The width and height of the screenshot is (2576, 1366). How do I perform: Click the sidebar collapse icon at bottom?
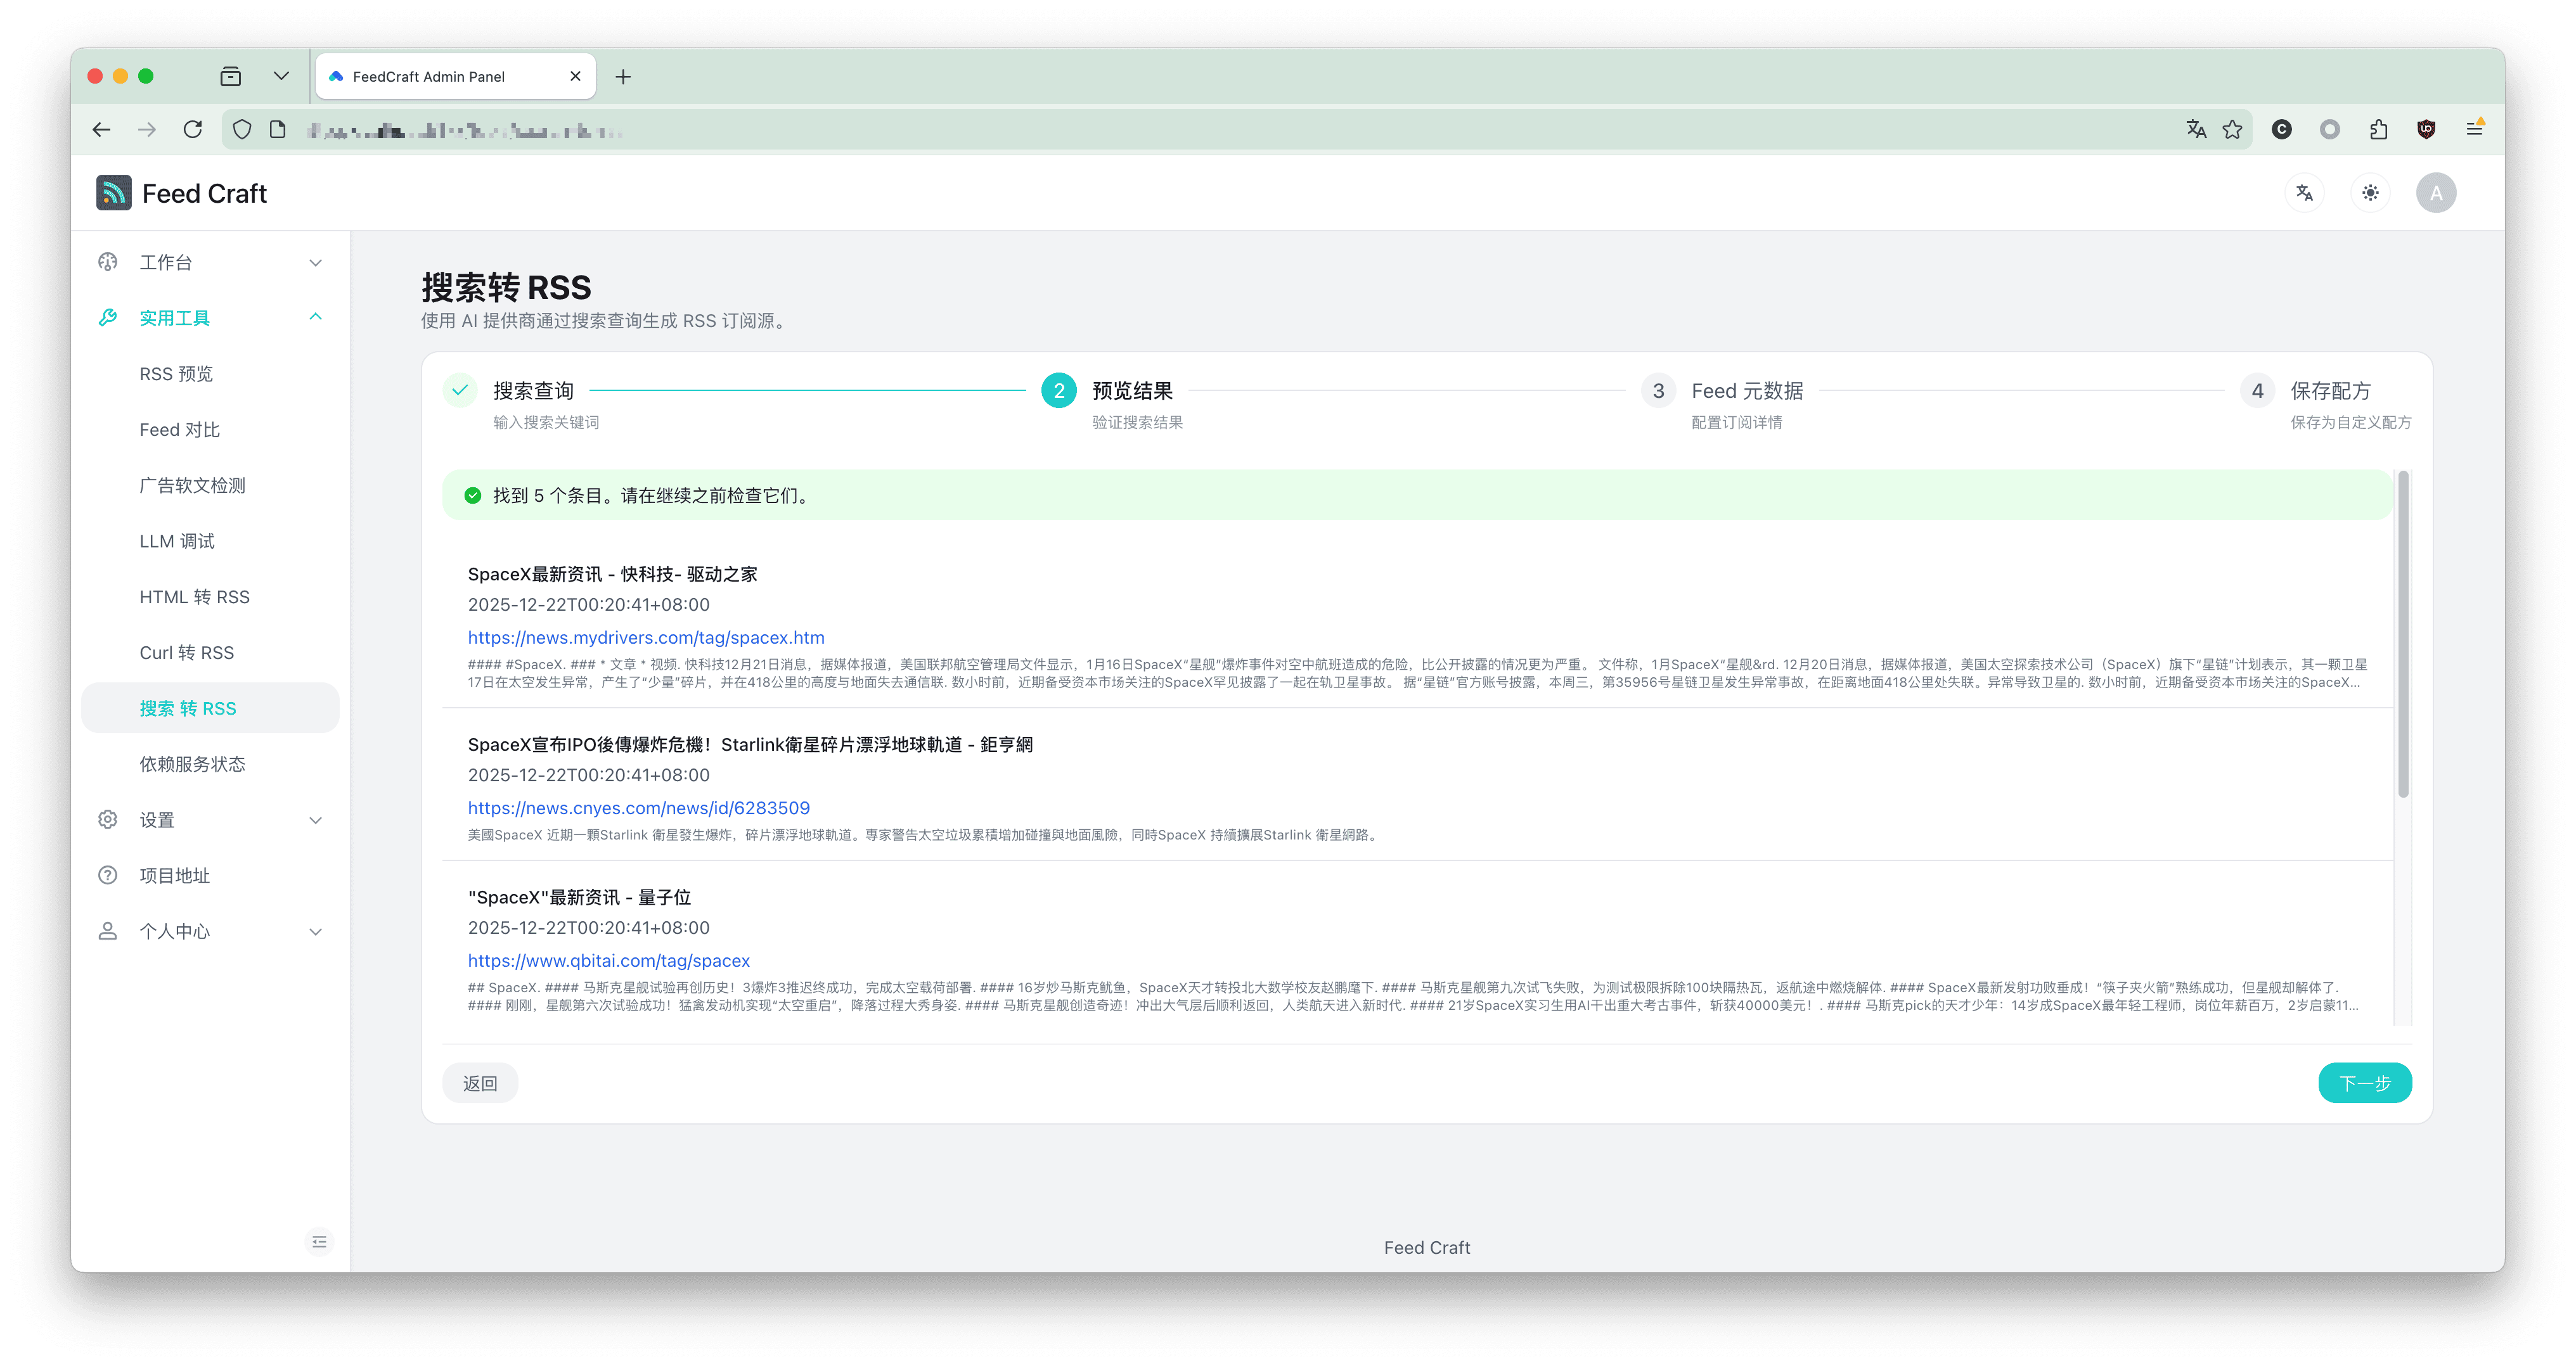tap(319, 1241)
